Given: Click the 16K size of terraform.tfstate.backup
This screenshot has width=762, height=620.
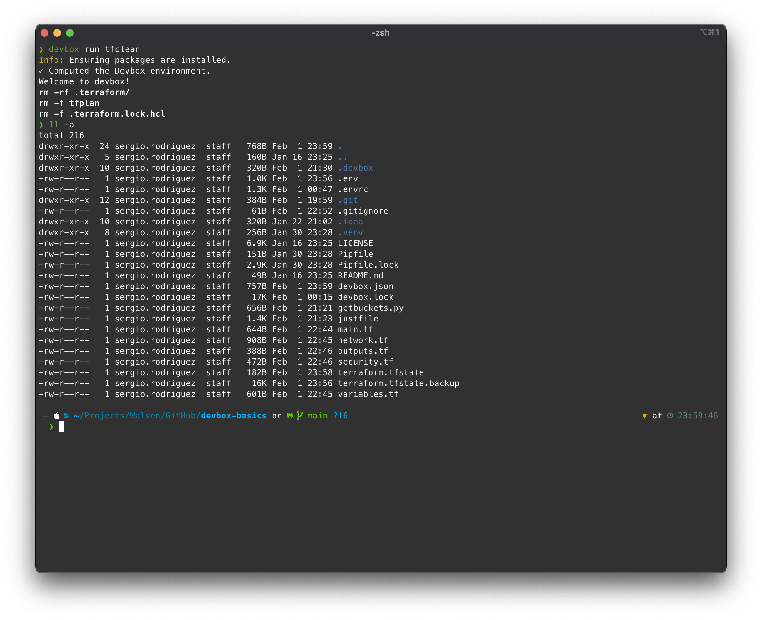Looking at the screenshot, I should click(x=259, y=383).
